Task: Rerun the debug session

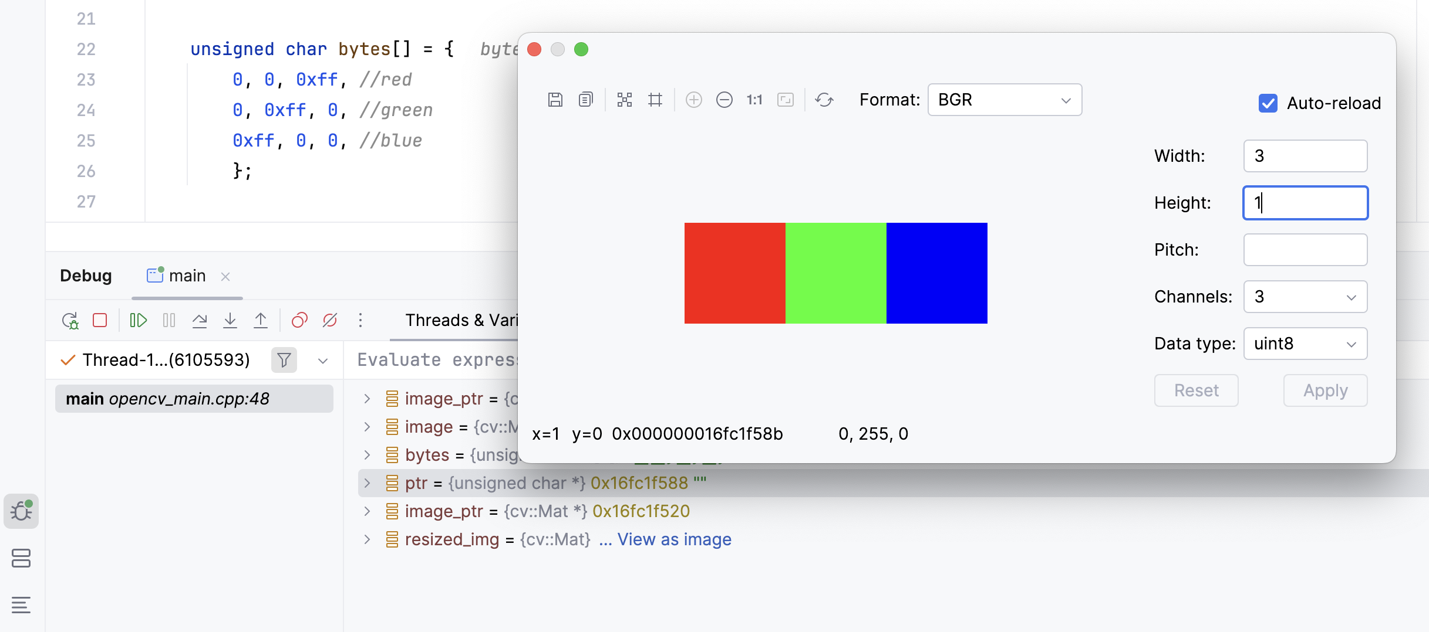Action: 70,321
